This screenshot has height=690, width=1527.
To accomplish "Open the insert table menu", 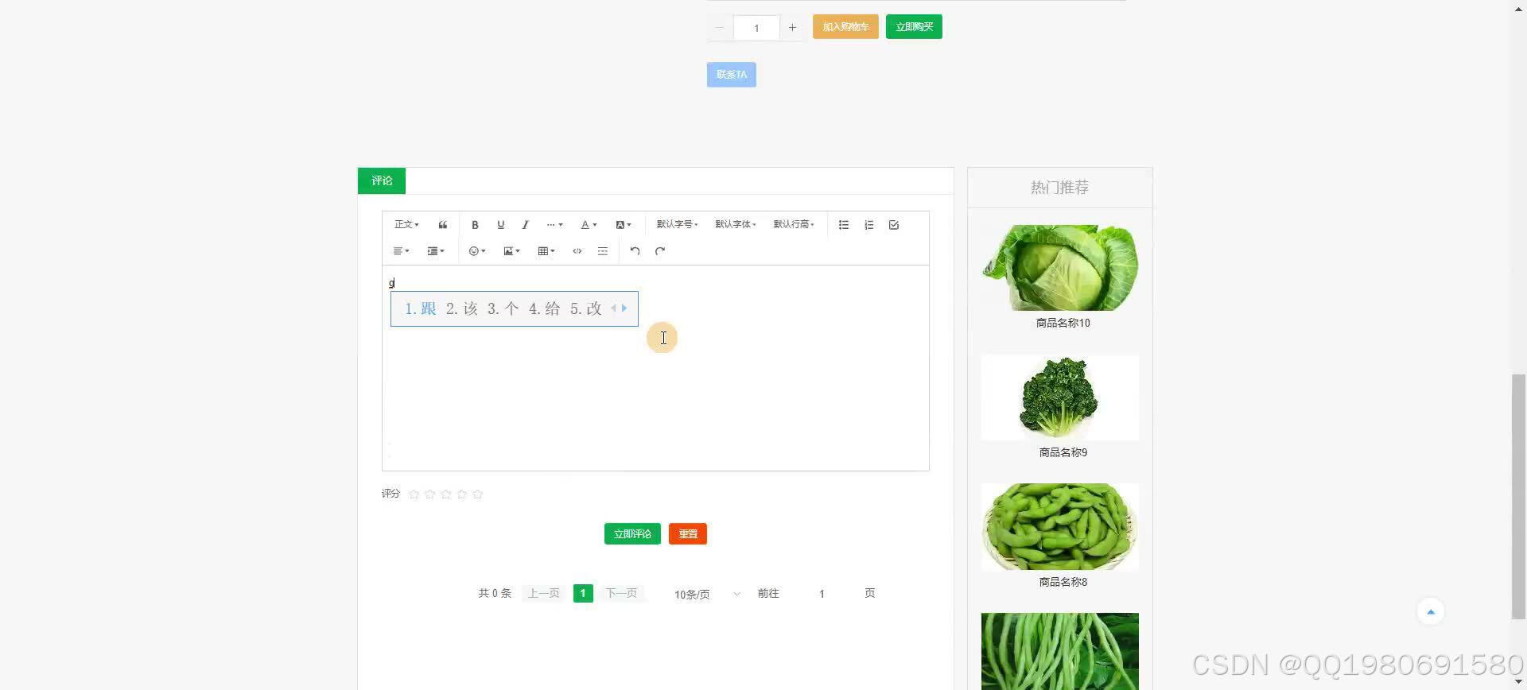I will (546, 251).
